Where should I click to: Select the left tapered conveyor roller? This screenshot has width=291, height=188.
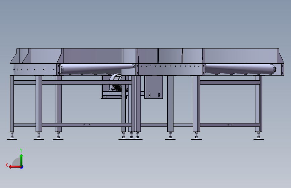coord(97,69)
